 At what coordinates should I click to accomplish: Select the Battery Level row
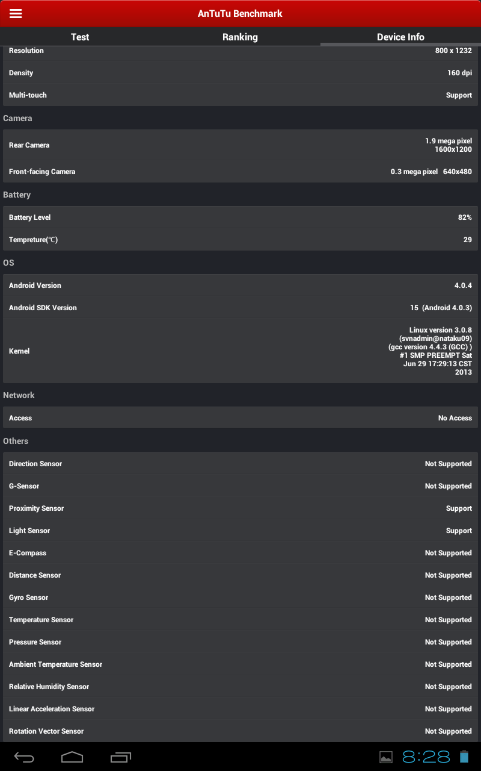coord(240,217)
